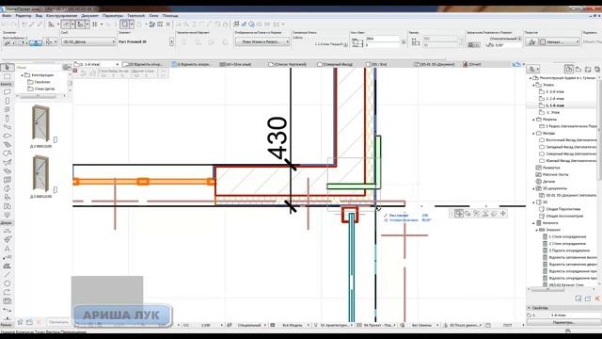Choose the Window tool in toolbox

[7, 110]
